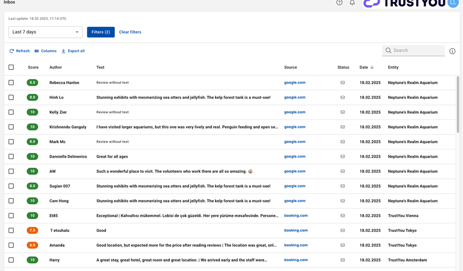Select the checkbox for Sugian 007
The width and height of the screenshot is (463, 271).
pyautogui.click(x=11, y=186)
